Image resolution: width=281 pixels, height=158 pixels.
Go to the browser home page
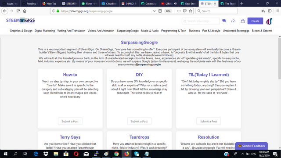(x=25, y=11)
